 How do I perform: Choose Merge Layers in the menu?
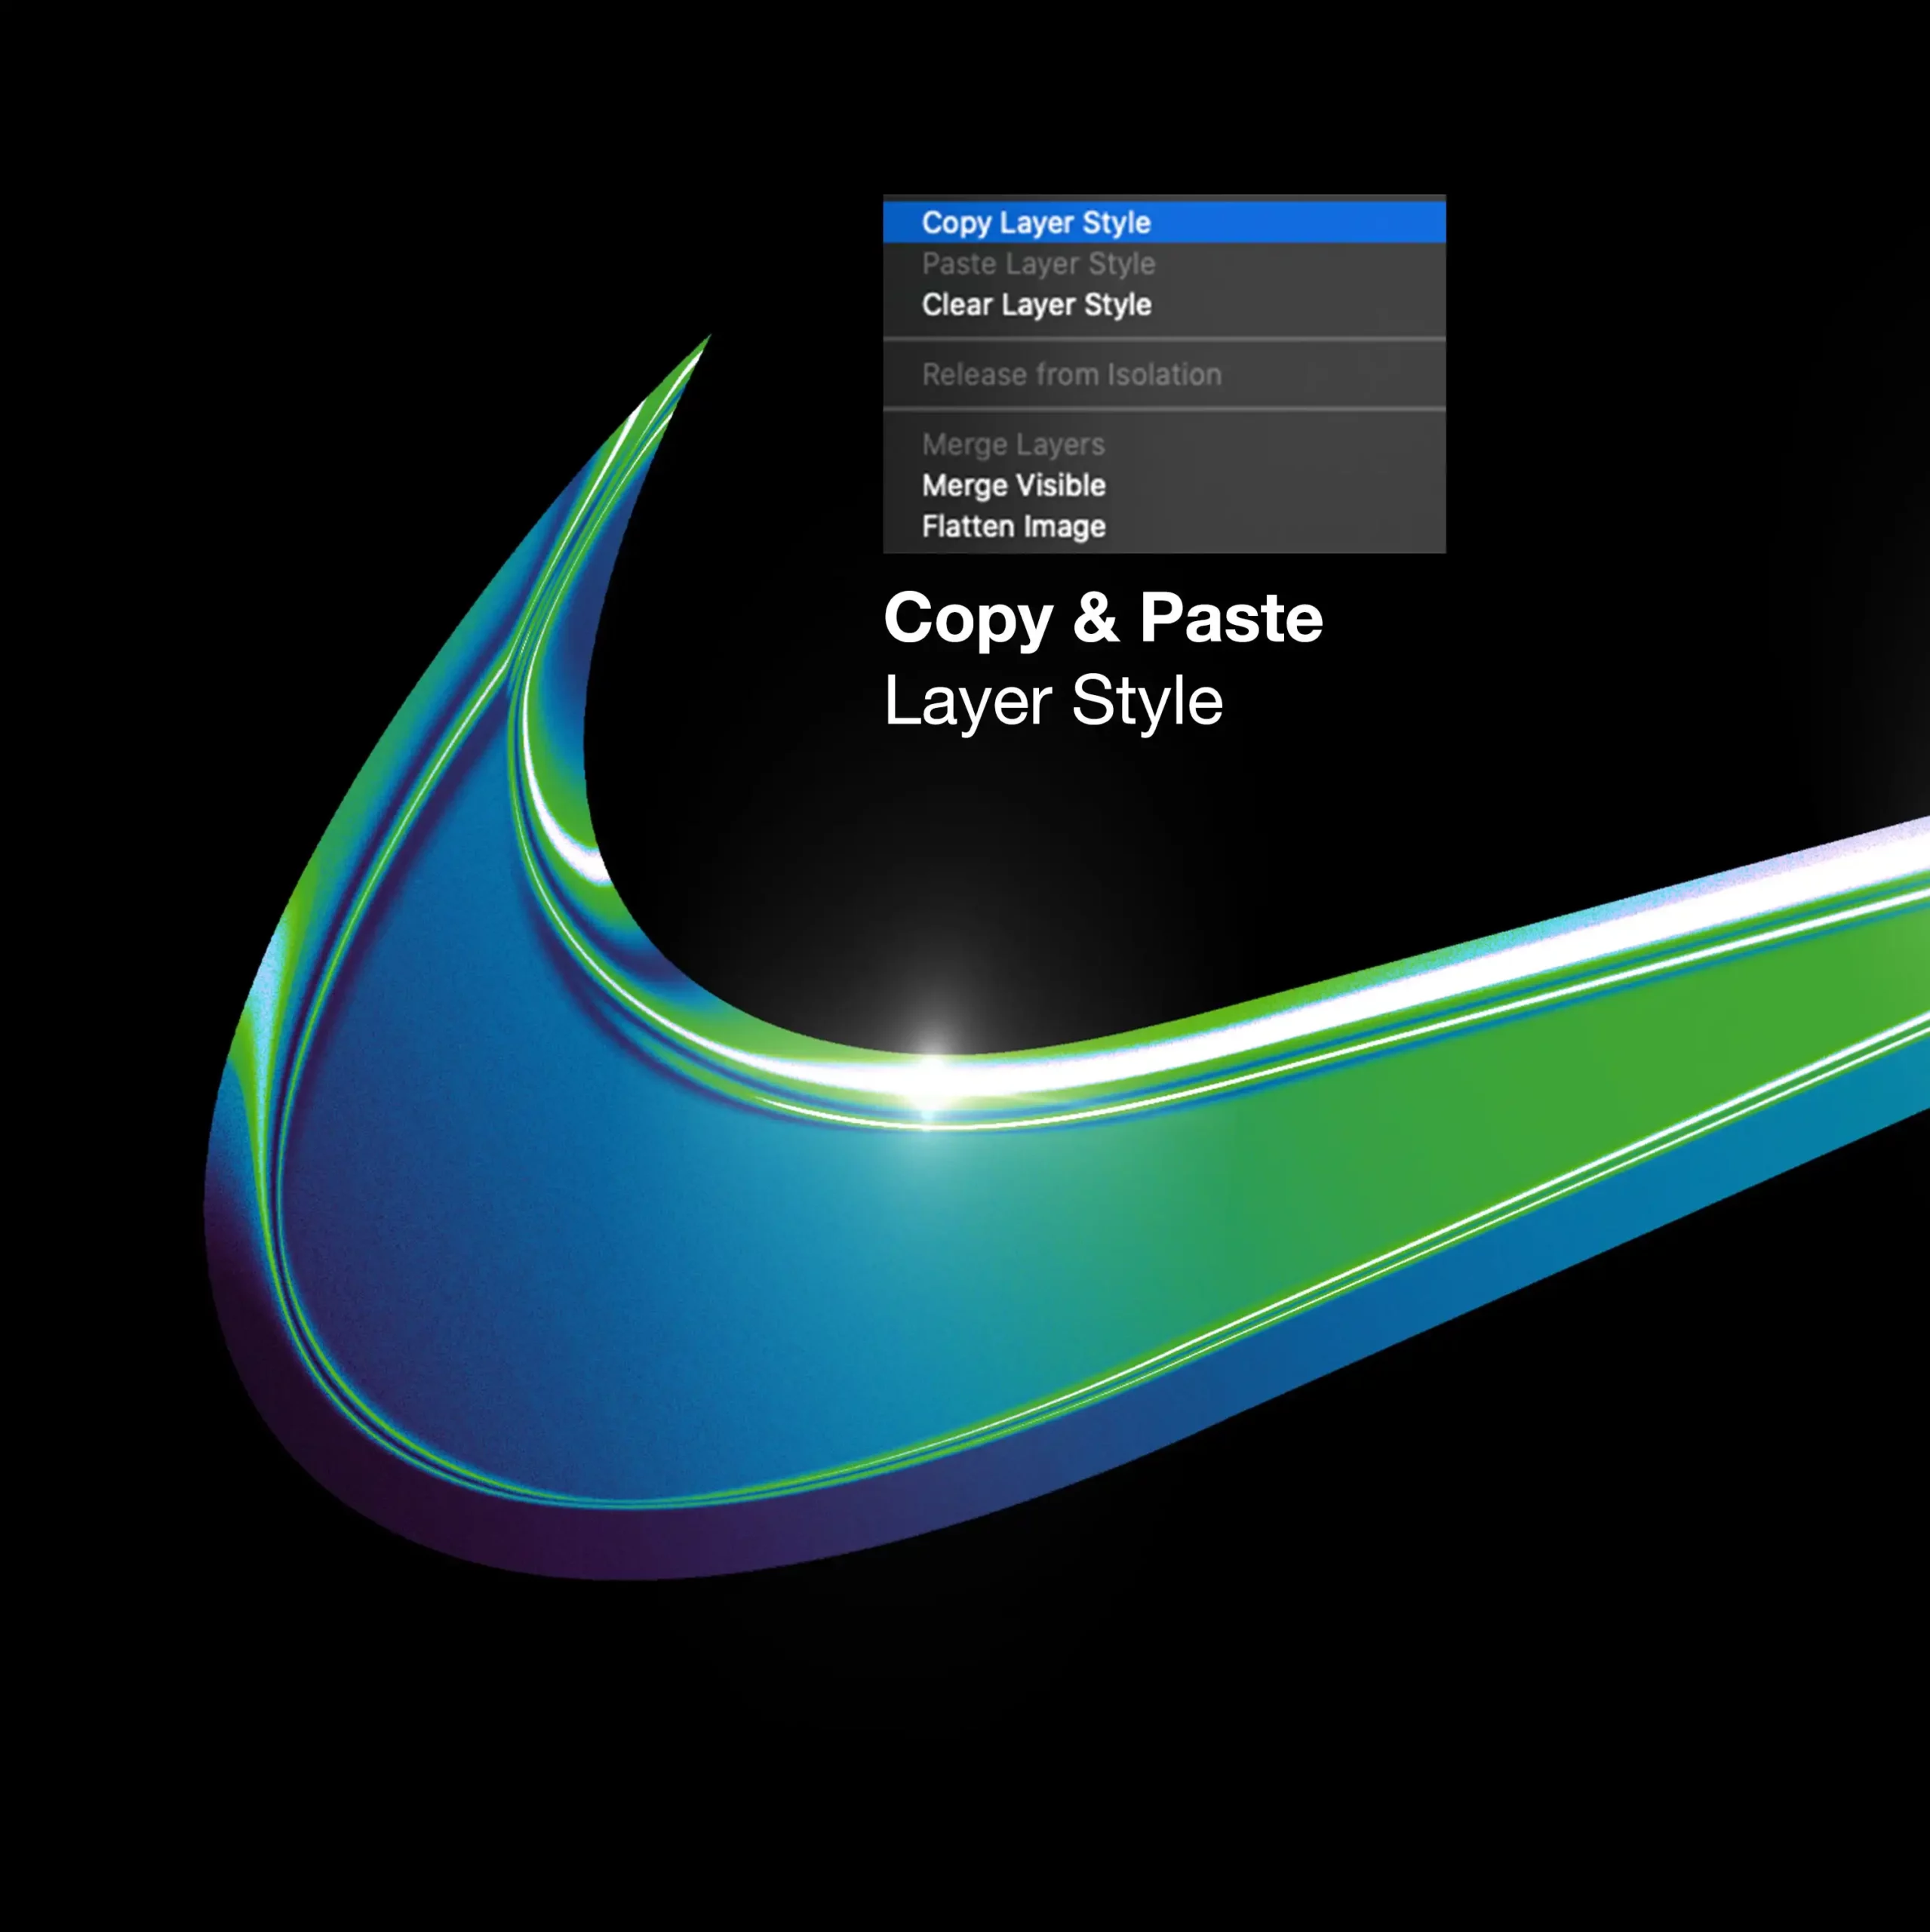(1164, 444)
